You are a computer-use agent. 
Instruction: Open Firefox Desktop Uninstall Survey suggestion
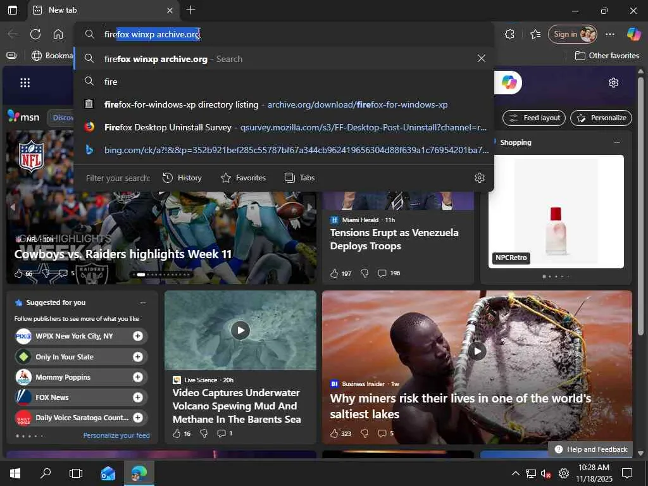click(284, 127)
